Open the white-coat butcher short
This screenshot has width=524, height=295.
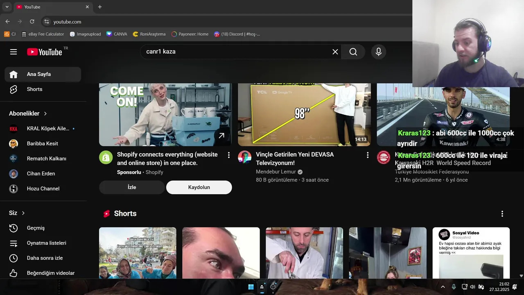304,253
